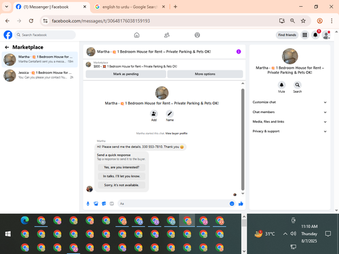This screenshot has height=254, width=339.
Task: Open Microsoft Edge from taskbar
Action: point(25,220)
